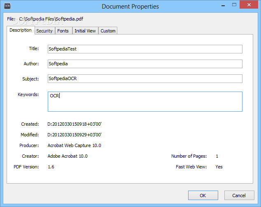Click the Title field containing SoftpediaTest
The width and height of the screenshot is (261, 207).
[x=145, y=49]
